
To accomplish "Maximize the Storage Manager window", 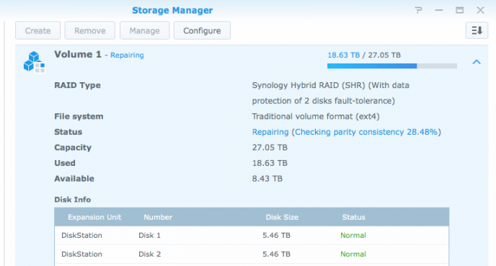I will click(459, 10).
